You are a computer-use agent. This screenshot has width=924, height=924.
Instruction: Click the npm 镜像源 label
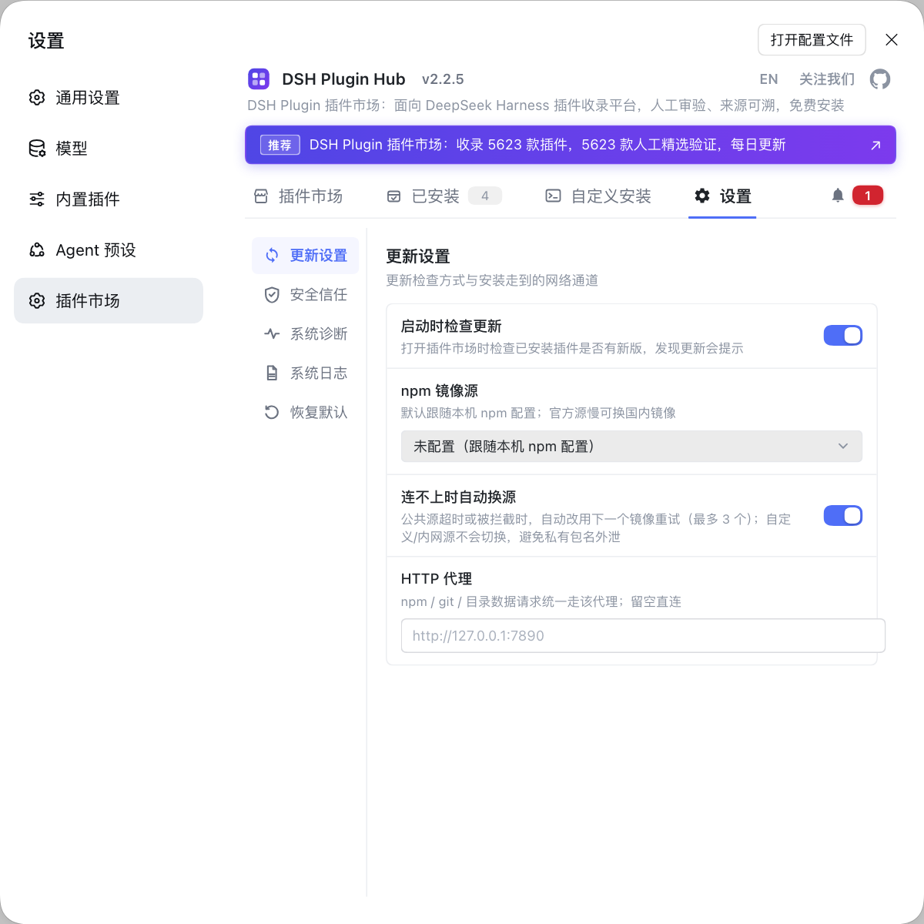(x=440, y=391)
